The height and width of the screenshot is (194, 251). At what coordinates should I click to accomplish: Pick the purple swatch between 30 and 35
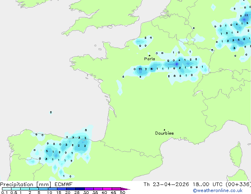coord(89,189)
